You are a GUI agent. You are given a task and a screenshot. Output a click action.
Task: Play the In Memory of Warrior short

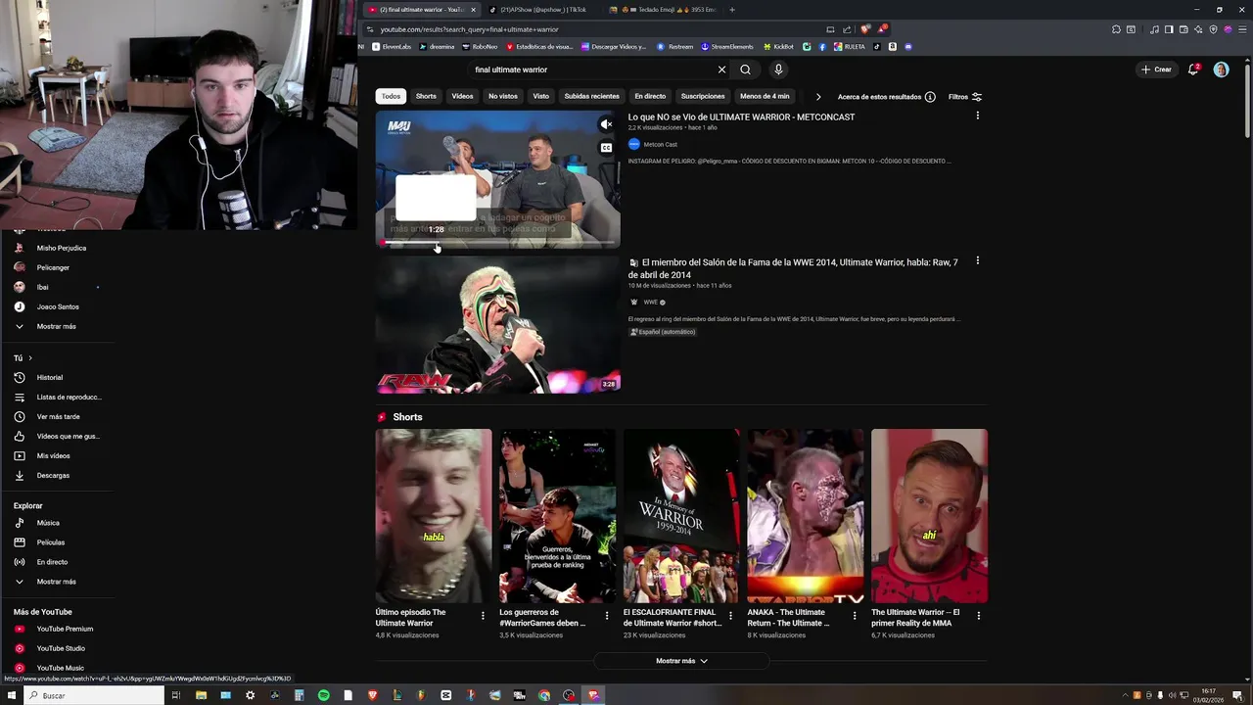[681, 516]
